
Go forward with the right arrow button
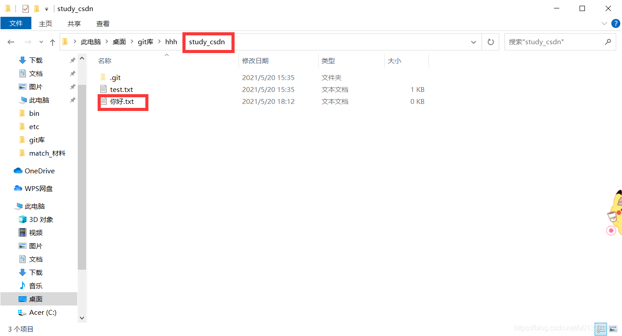(28, 42)
